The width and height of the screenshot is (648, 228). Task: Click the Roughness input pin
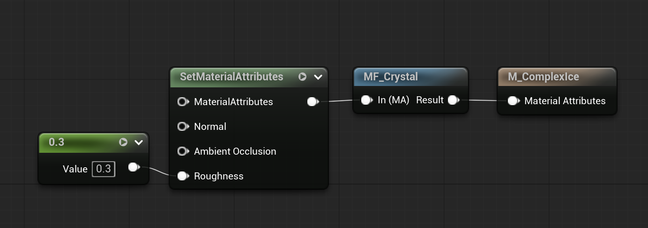(183, 176)
